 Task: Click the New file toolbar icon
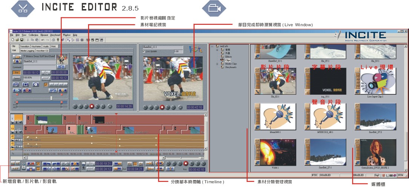(x=13, y=40)
